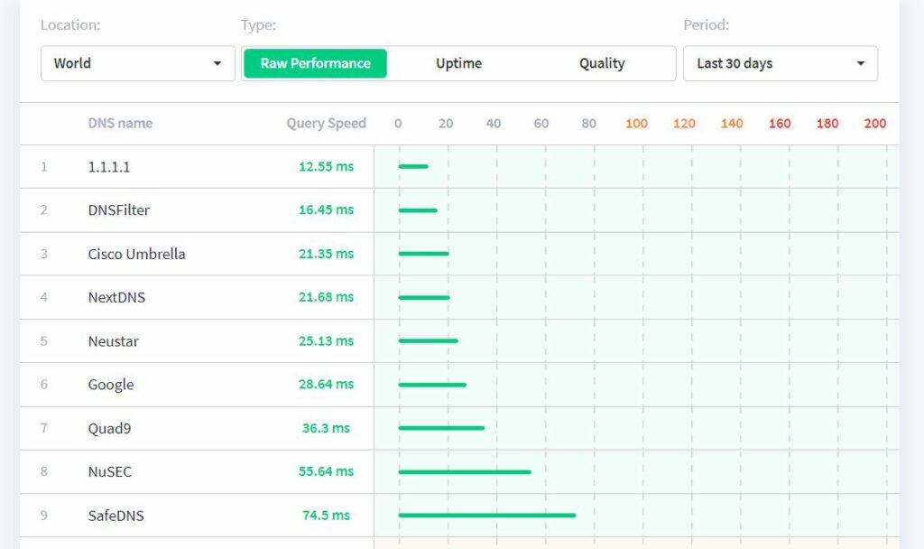Screen dimensions: 924x549
Task: Click the Neustar DNS name
Action: 113,341
